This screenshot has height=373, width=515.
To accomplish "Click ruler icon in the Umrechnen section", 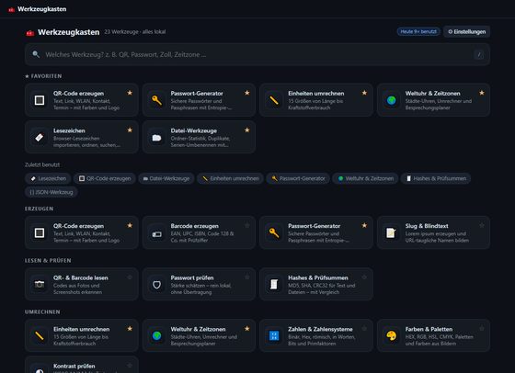I will [40, 336].
